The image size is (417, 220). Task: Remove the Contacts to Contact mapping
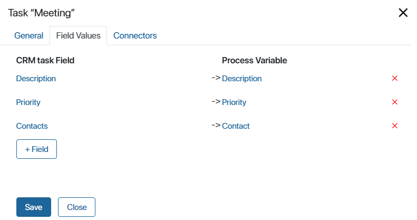coord(395,126)
